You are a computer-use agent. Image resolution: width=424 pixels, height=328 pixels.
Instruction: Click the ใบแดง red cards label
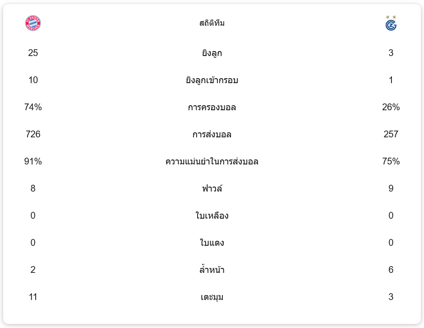tap(212, 243)
